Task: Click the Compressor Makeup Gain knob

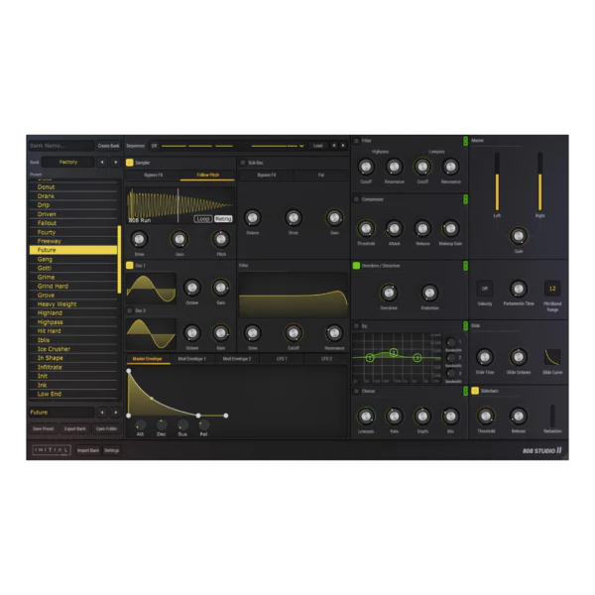Action: pyautogui.click(x=450, y=228)
